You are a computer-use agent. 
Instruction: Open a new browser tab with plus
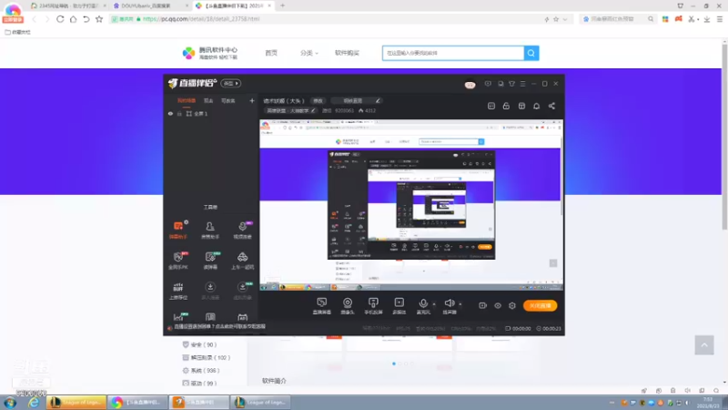pyautogui.click(x=282, y=5)
